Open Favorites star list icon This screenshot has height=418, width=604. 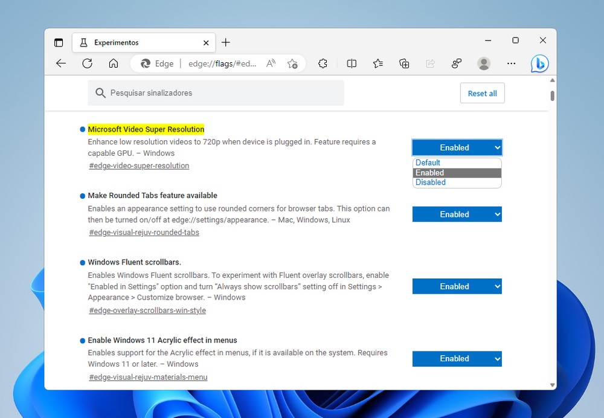[x=378, y=63]
